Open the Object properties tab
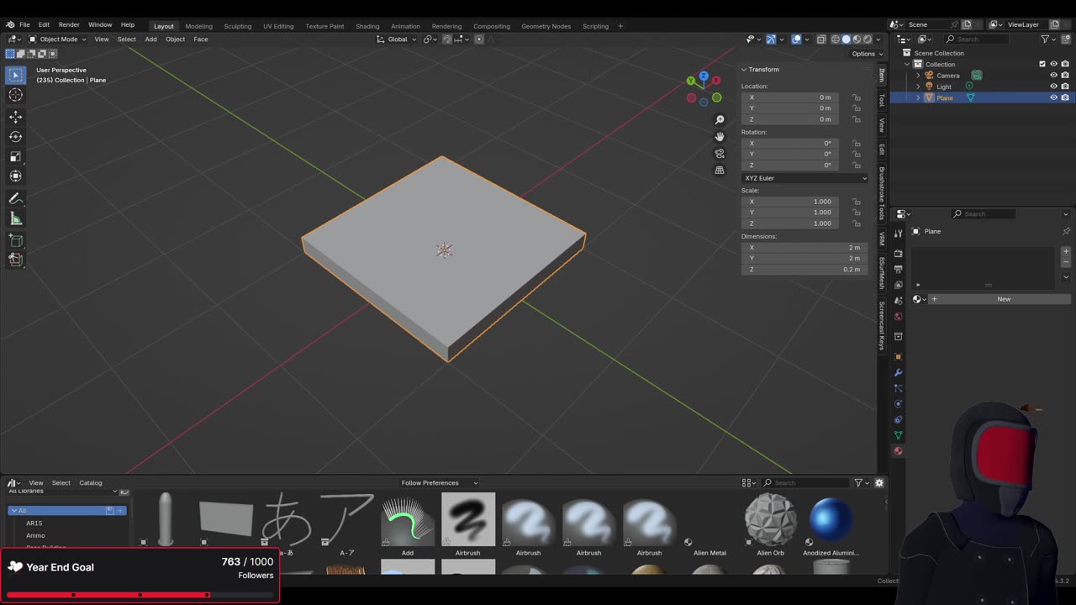Viewport: 1076px width, 605px height. [898, 356]
